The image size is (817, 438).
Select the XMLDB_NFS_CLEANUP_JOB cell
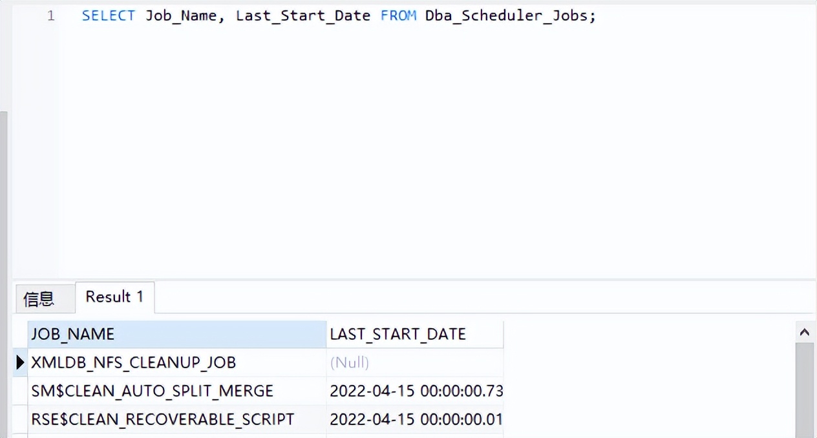click(x=134, y=362)
